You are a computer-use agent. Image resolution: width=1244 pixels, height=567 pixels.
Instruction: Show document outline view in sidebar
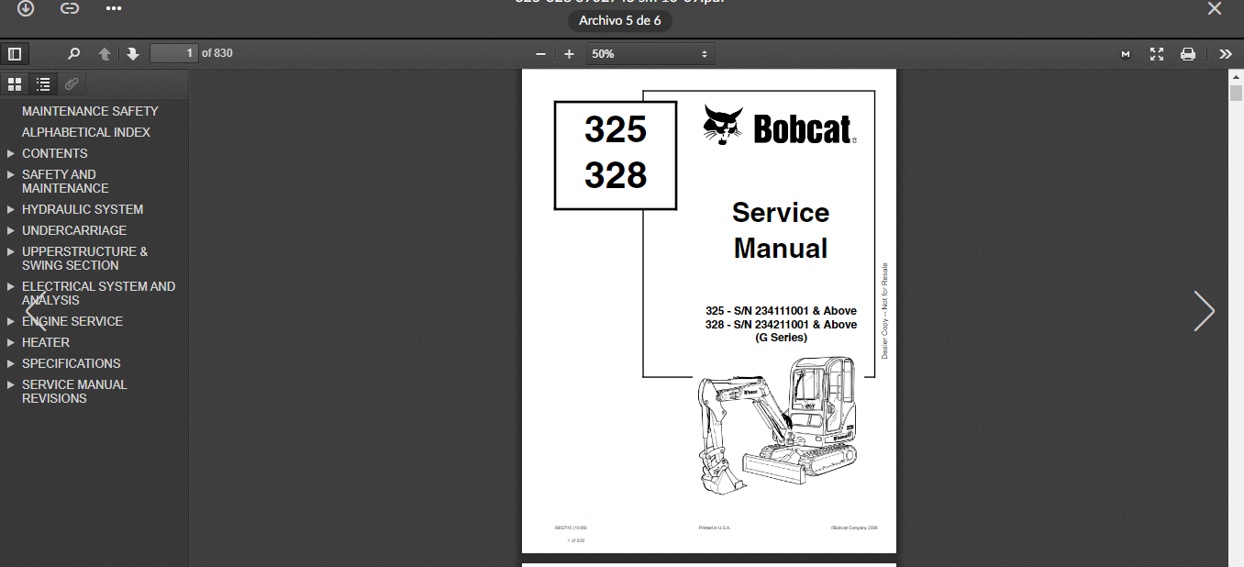click(x=43, y=84)
